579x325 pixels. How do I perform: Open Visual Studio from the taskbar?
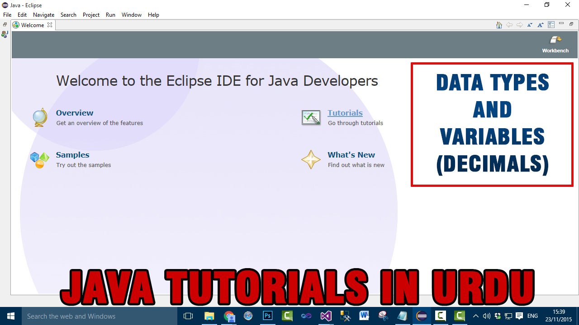pyautogui.click(x=326, y=316)
